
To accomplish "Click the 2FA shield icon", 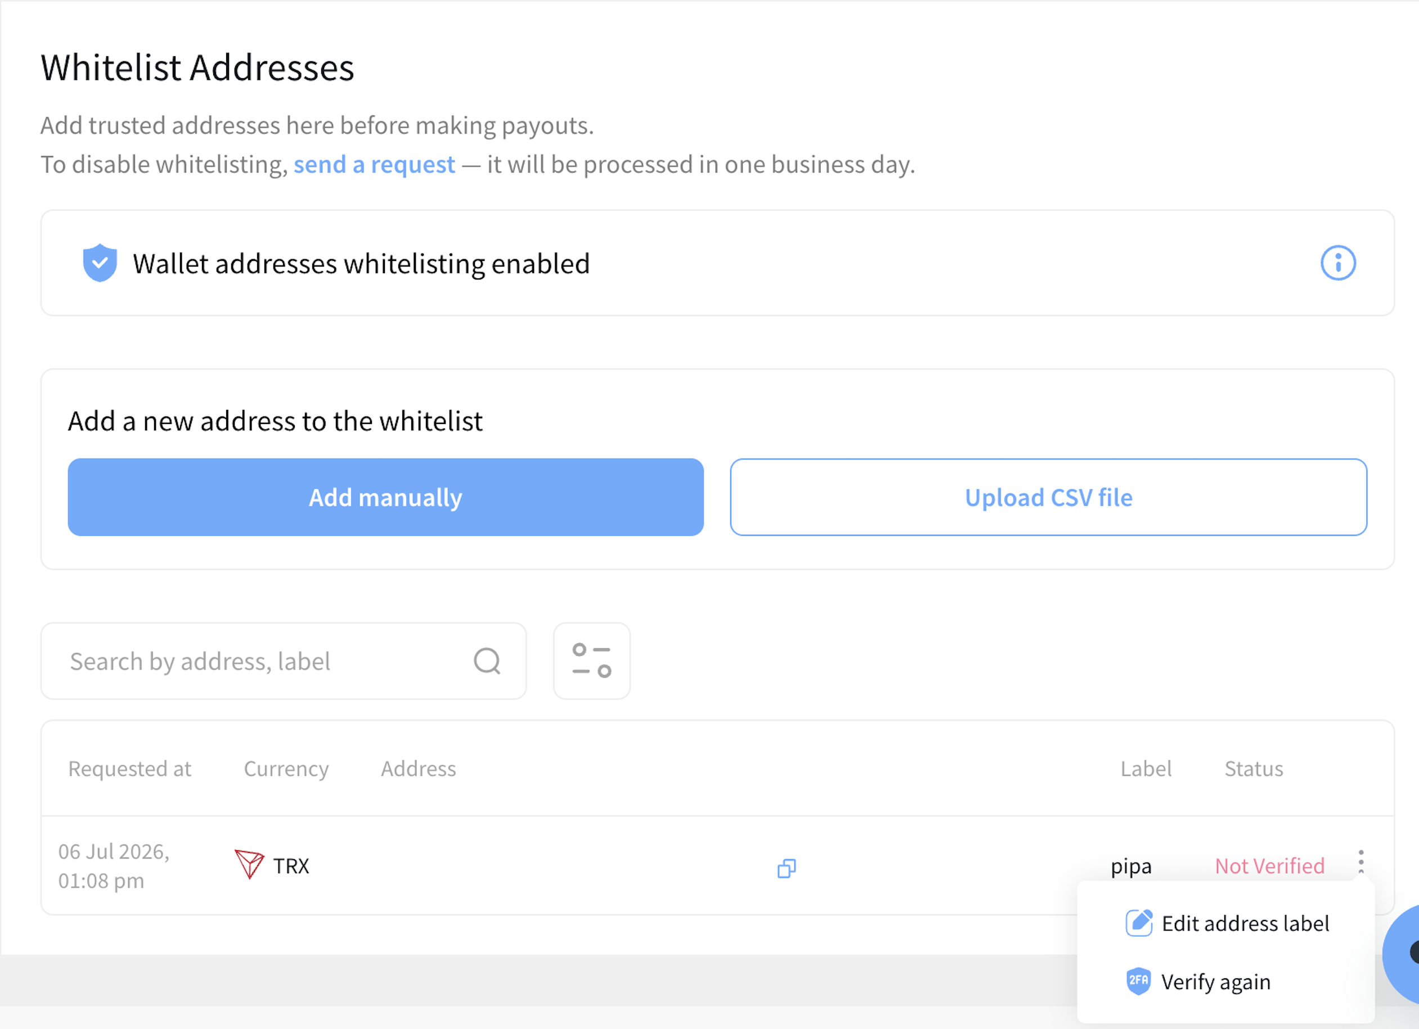I will [1139, 981].
